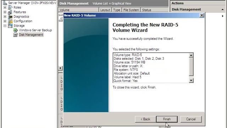Open Windows Server Backup
The image size is (227, 128).
(35, 30)
